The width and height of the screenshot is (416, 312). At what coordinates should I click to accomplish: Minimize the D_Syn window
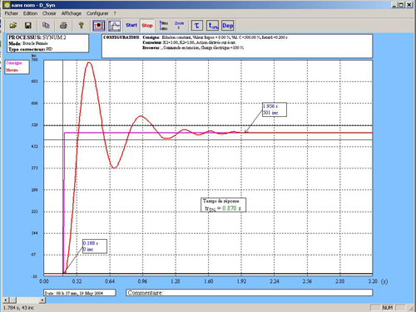394,5
